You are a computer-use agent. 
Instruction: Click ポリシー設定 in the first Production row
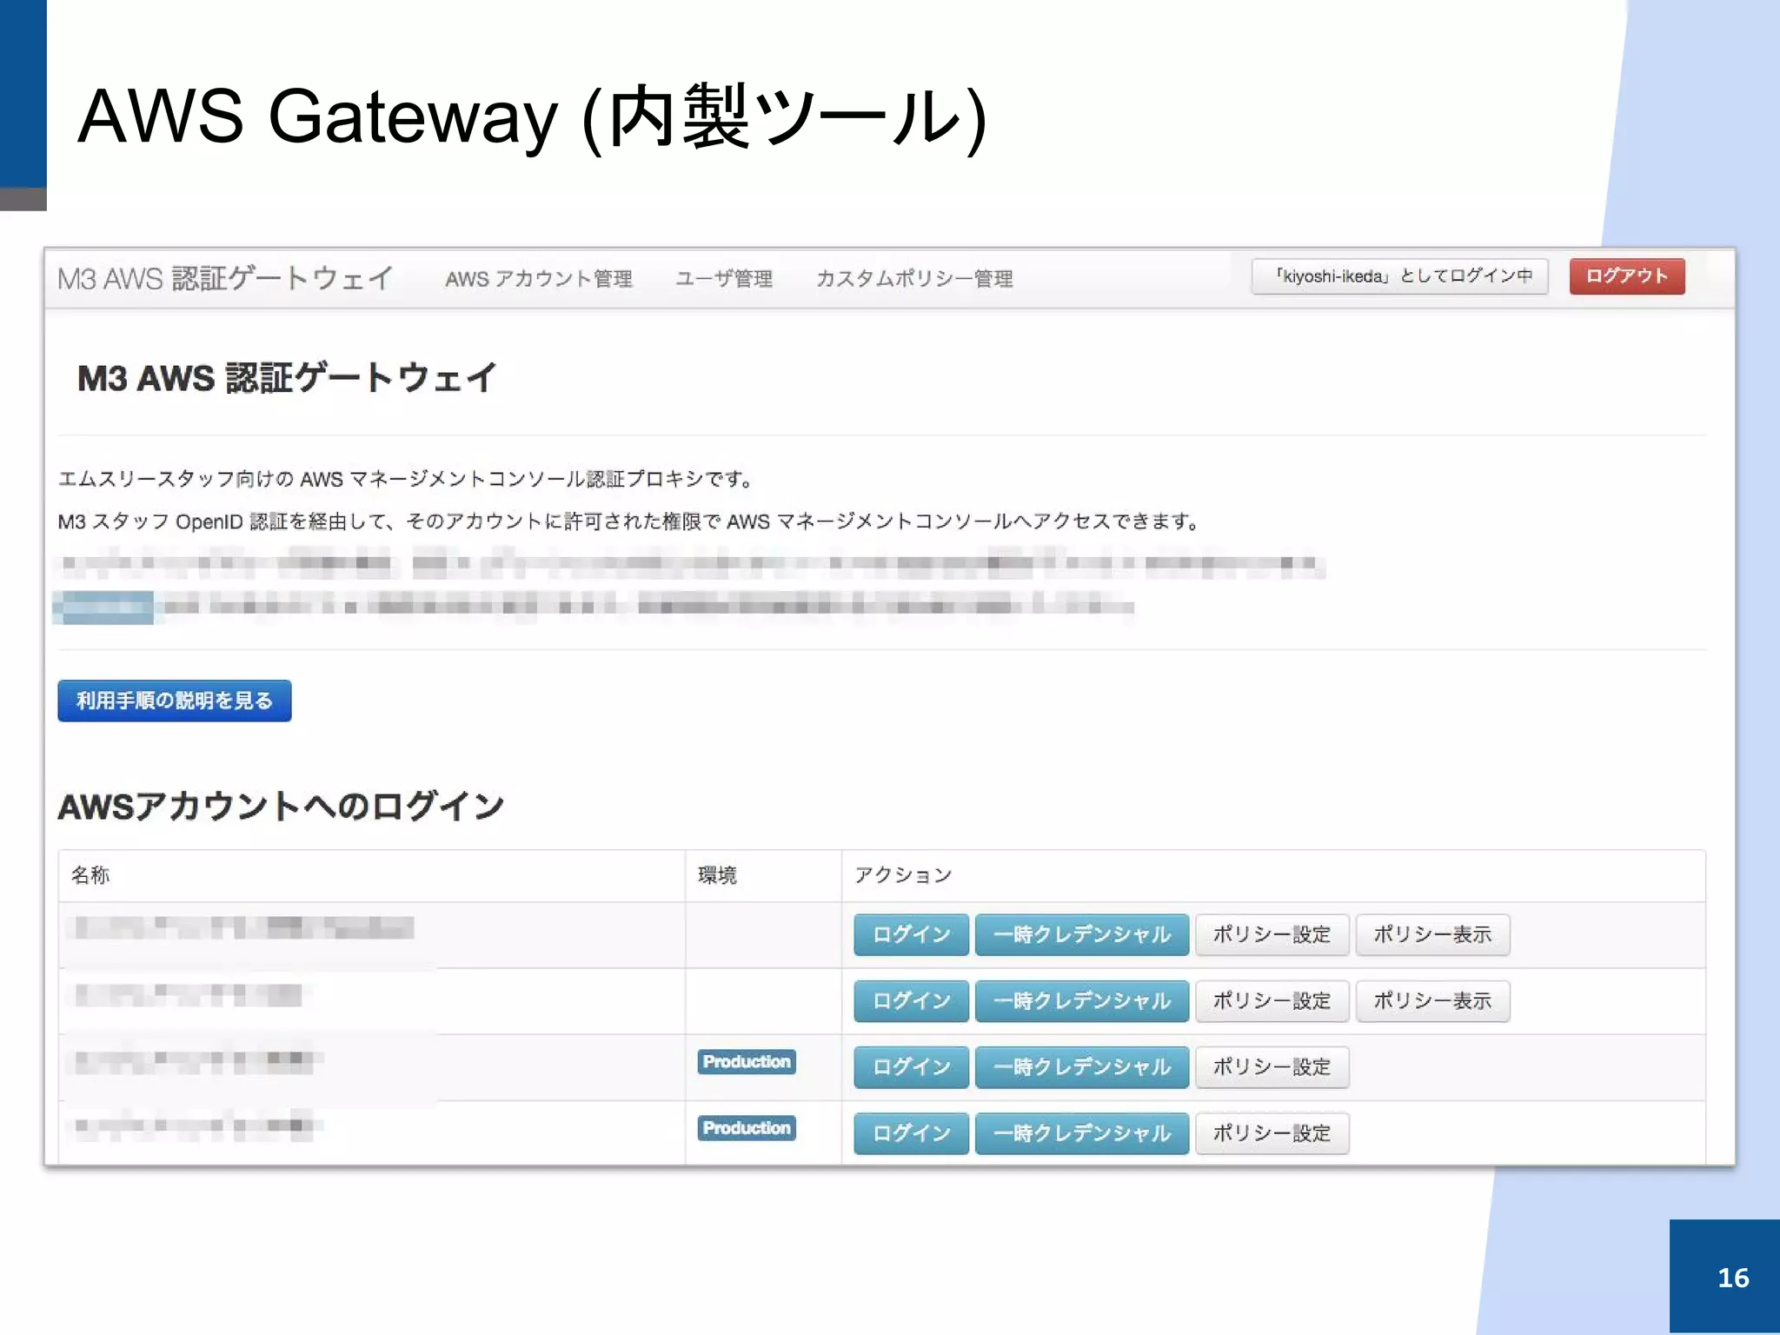point(1272,1067)
